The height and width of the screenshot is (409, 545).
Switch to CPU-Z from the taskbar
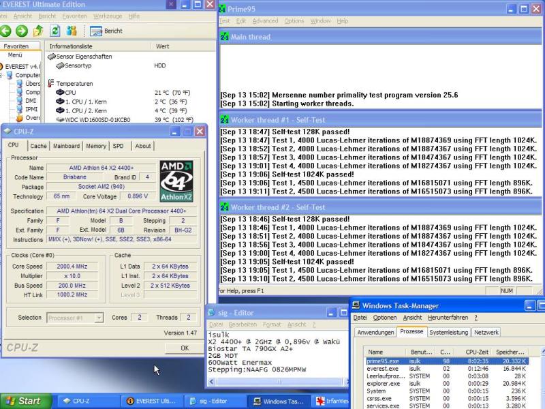point(89,402)
